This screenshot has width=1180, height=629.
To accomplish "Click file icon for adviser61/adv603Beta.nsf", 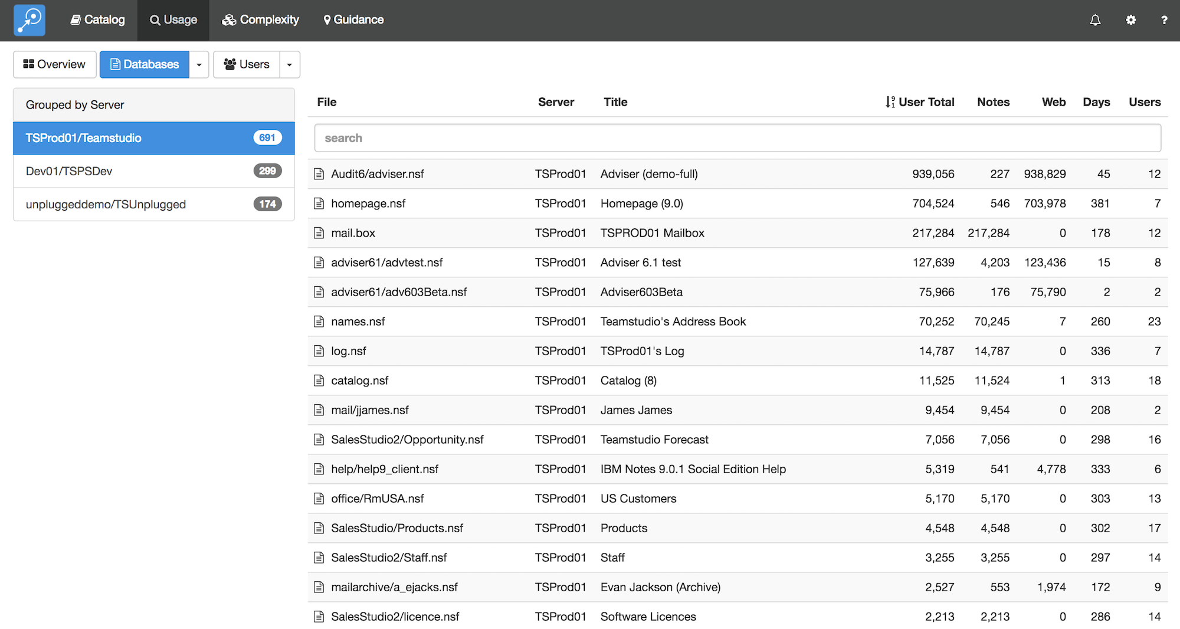I will tap(319, 292).
